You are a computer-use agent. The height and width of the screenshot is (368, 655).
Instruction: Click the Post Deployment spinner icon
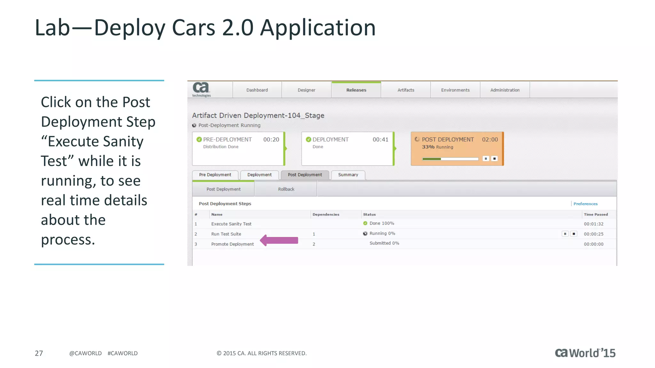pyautogui.click(x=417, y=139)
